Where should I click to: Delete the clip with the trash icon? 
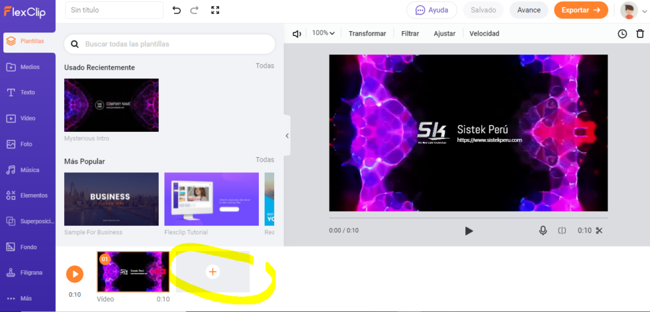[x=640, y=34]
